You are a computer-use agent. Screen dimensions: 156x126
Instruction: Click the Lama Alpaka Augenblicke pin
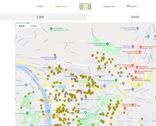pos(51,29)
